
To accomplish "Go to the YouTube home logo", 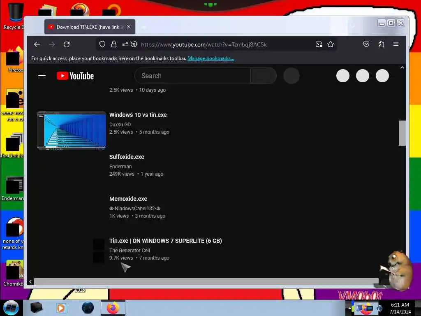I will point(75,76).
